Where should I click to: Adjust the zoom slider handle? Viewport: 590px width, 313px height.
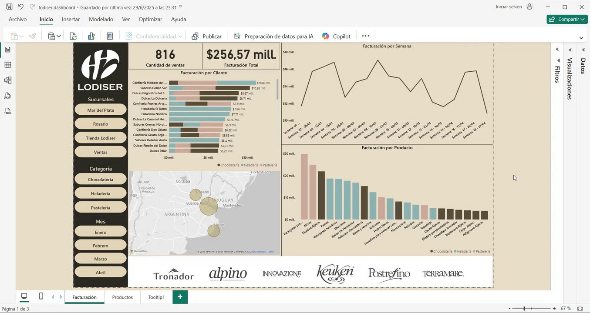(x=524, y=309)
